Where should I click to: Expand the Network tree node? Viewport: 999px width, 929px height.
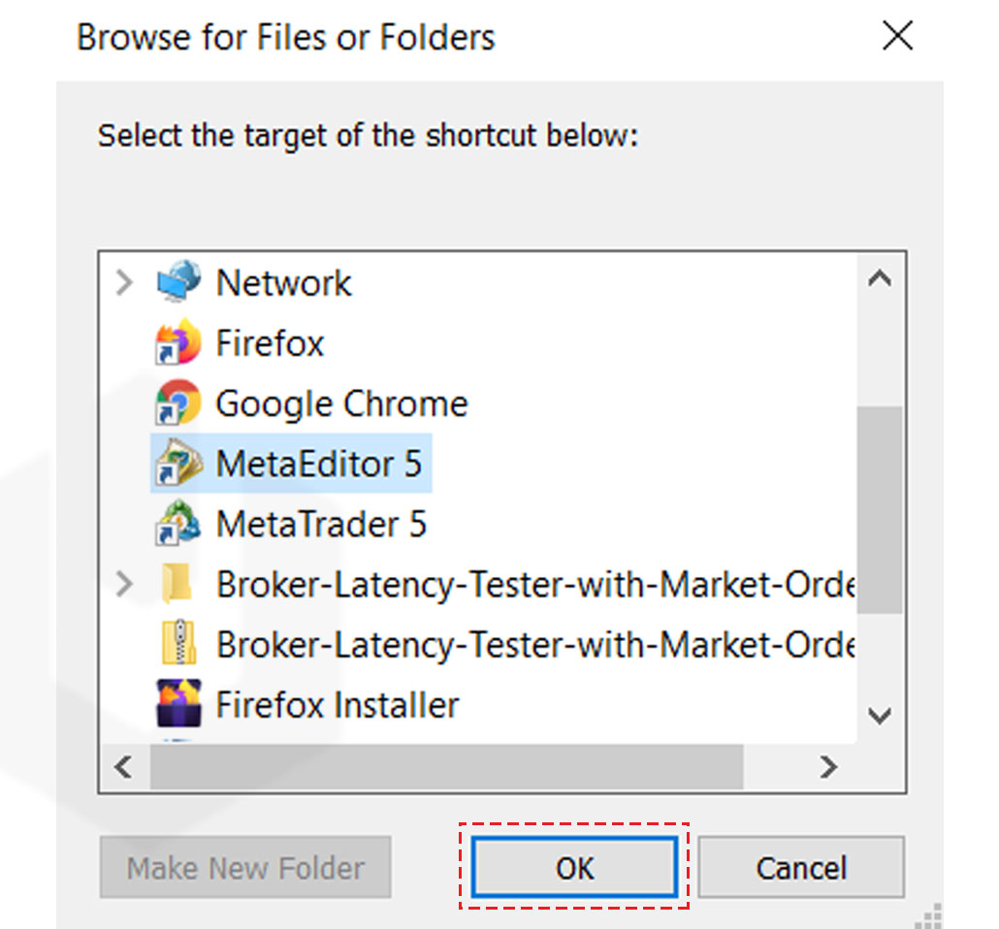124,283
